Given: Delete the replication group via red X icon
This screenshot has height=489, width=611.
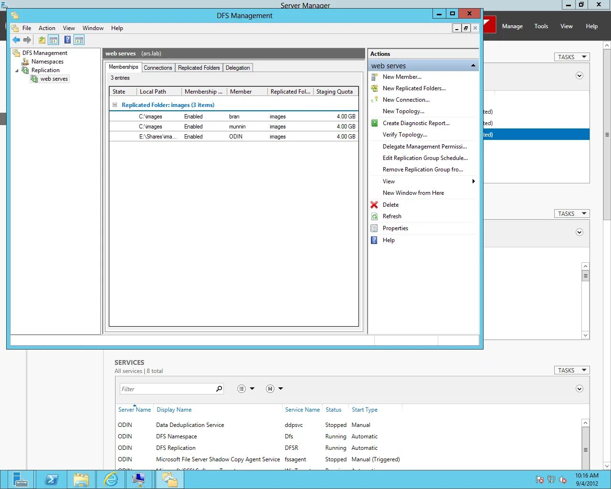Looking at the screenshot, I should [x=374, y=204].
